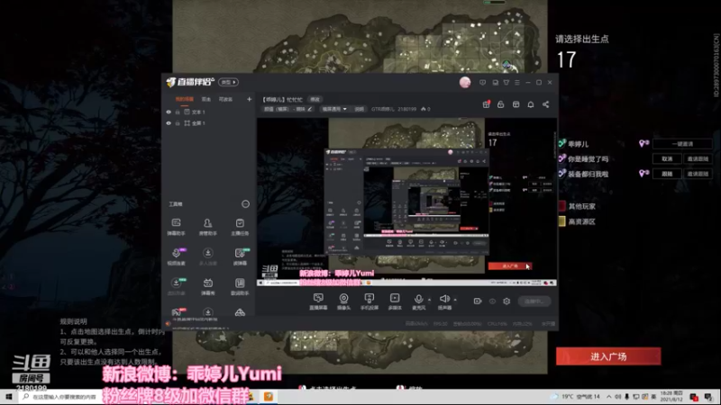The image size is (721, 405).
Task: Open the 主播任务 streamer tasks tool
Action: pyautogui.click(x=240, y=227)
